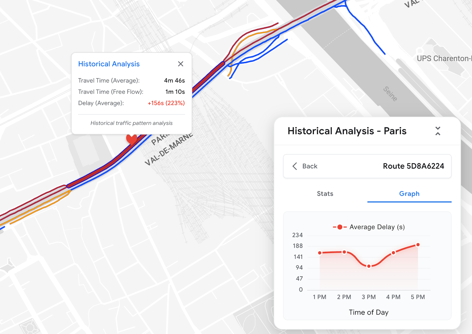The height and width of the screenshot is (334, 472).
Task: Toggle the Average Delay (s) series visibility
Action: [x=377, y=227]
